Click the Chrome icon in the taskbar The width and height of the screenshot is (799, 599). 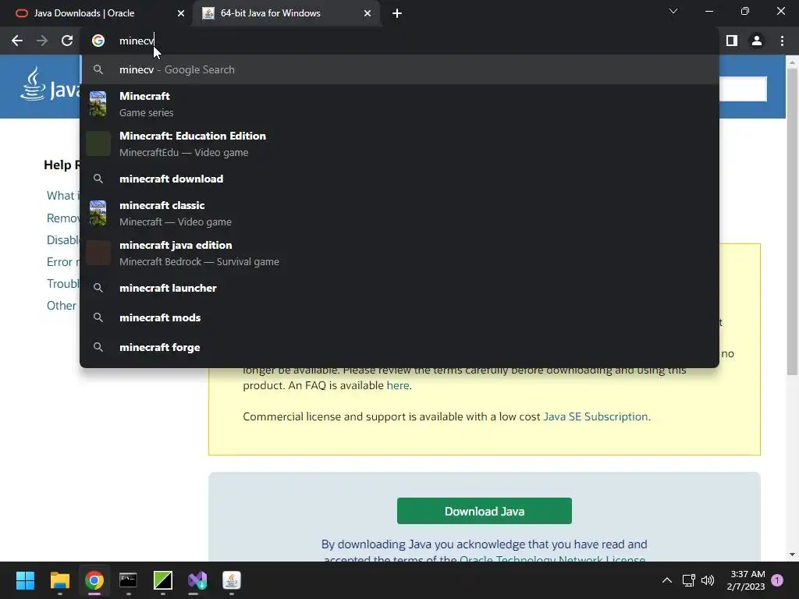[94, 580]
